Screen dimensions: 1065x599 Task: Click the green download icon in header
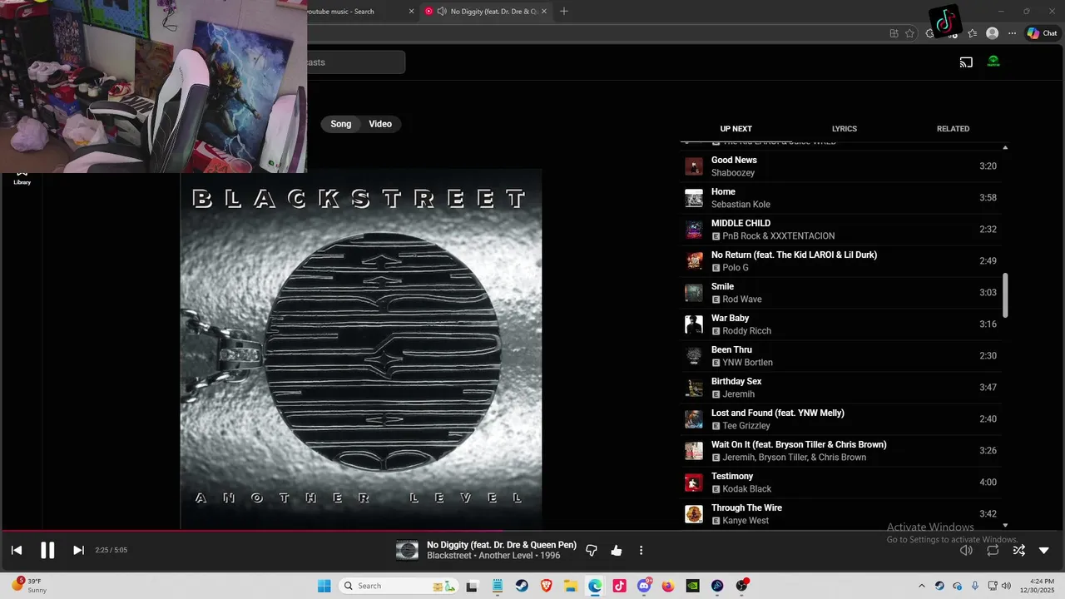coord(993,62)
